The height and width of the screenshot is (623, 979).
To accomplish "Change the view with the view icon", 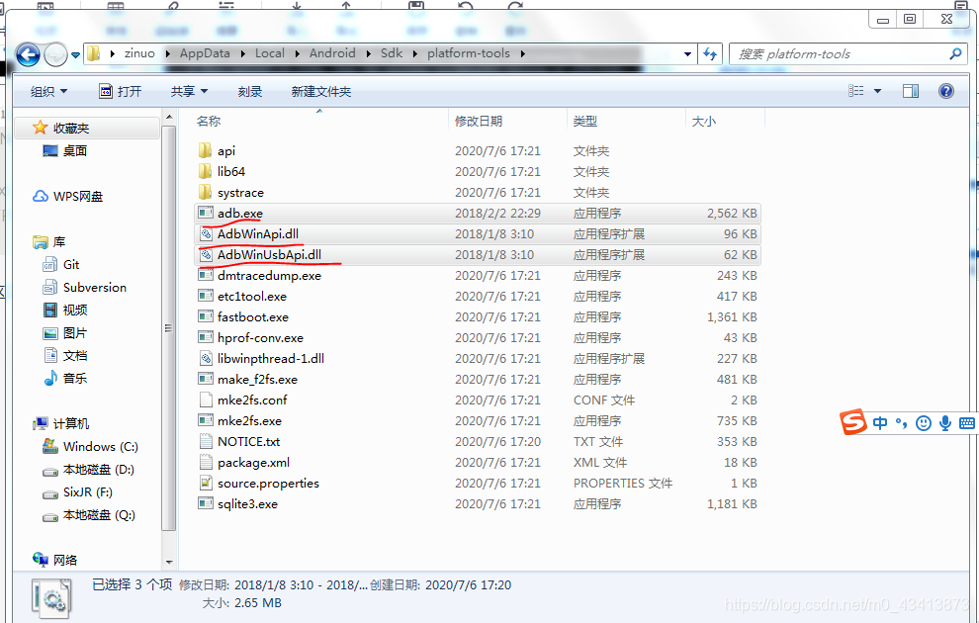I will (x=856, y=91).
